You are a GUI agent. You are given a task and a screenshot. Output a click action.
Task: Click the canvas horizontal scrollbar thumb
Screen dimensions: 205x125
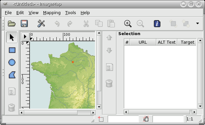(51, 113)
